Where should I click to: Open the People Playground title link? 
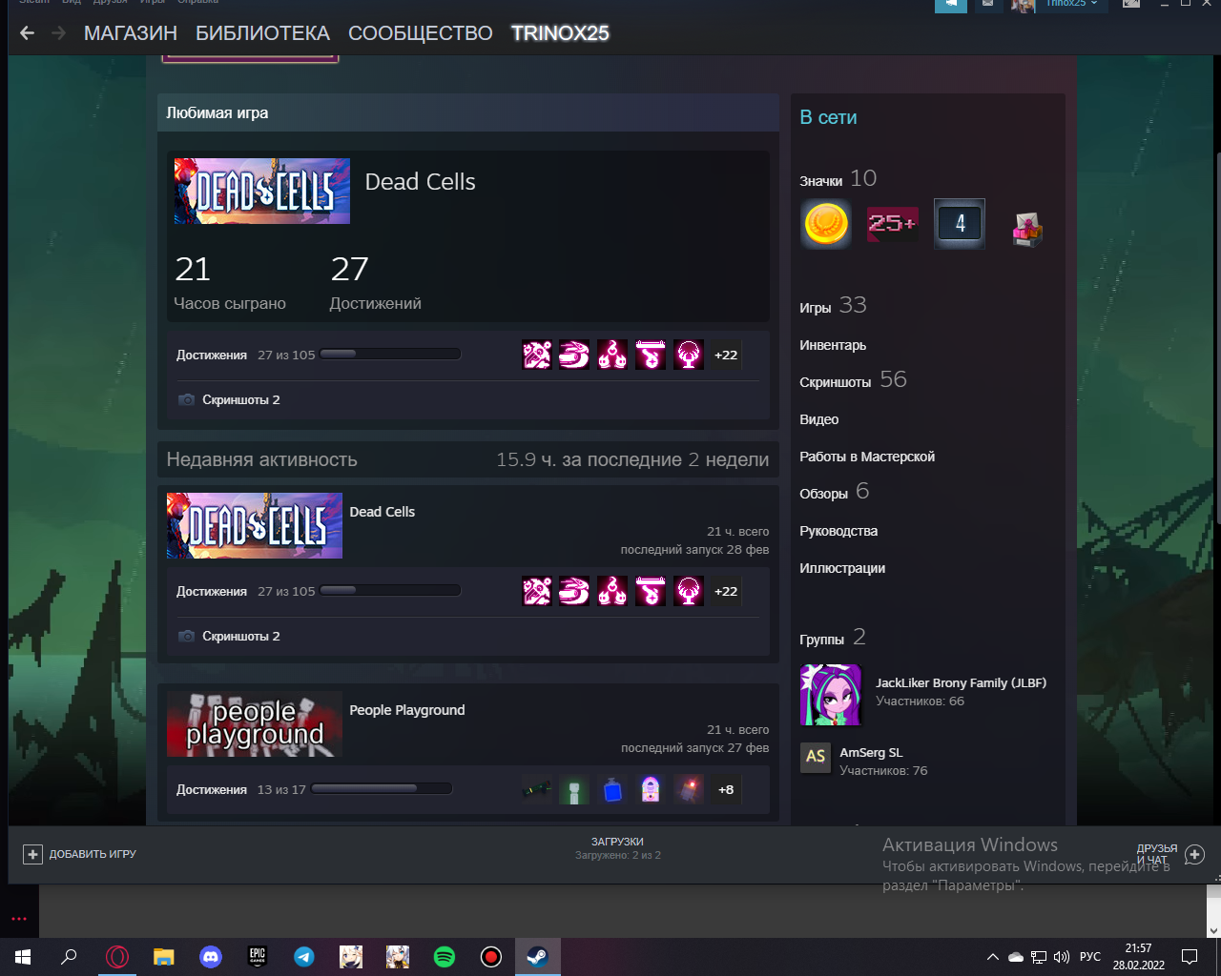(407, 710)
